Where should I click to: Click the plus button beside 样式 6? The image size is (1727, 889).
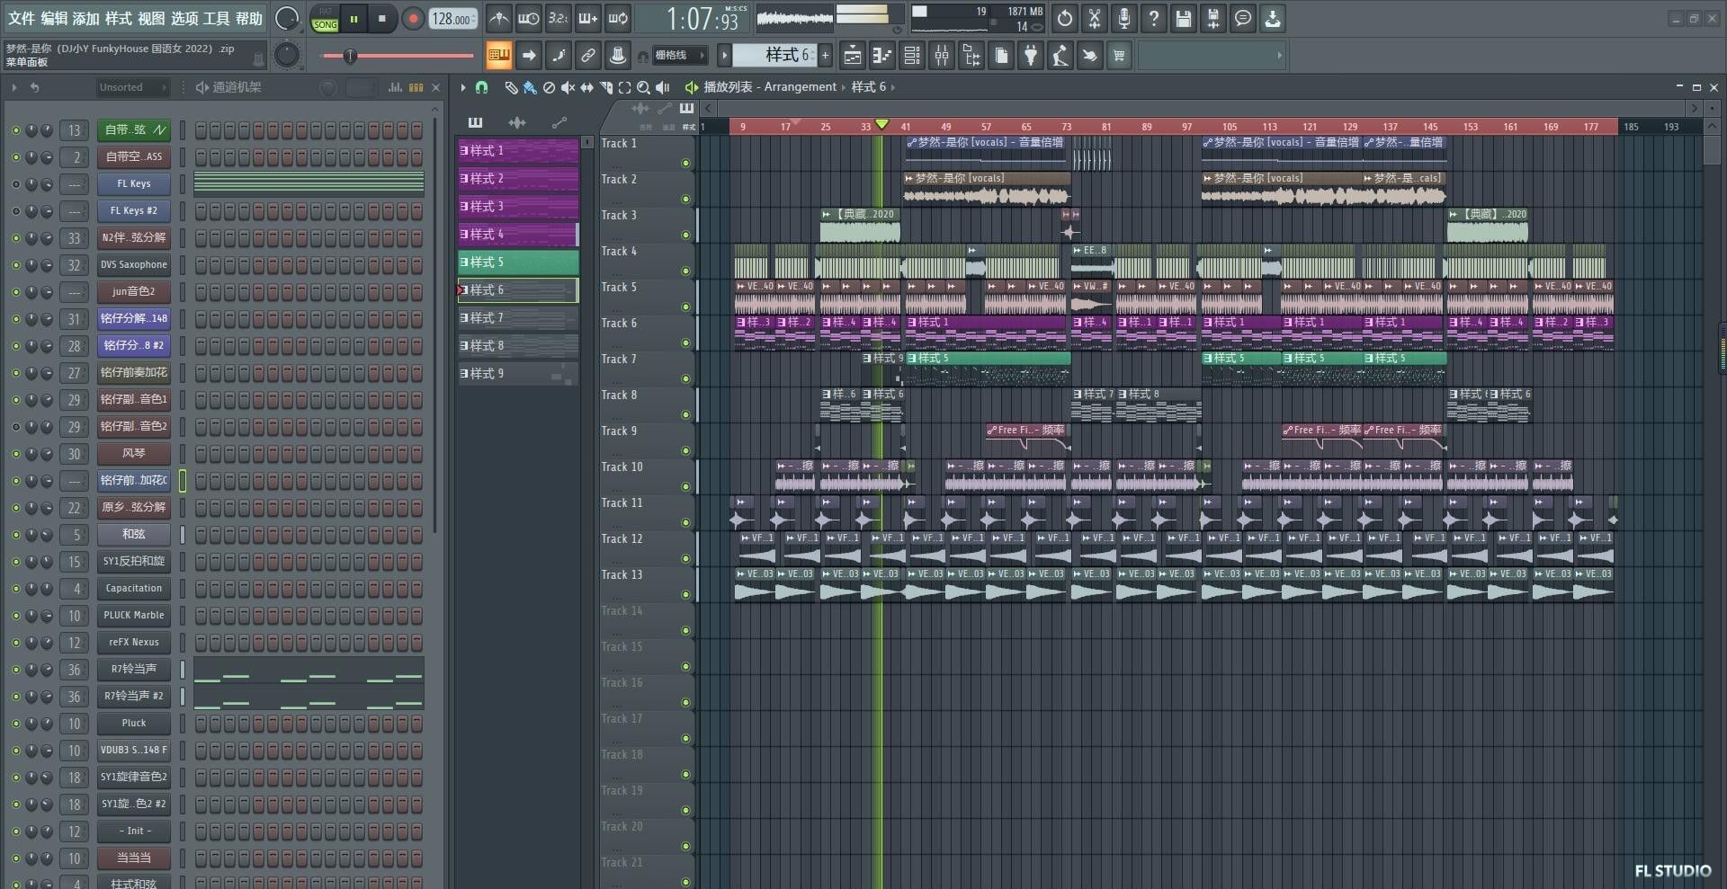pyautogui.click(x=825, y=56)
